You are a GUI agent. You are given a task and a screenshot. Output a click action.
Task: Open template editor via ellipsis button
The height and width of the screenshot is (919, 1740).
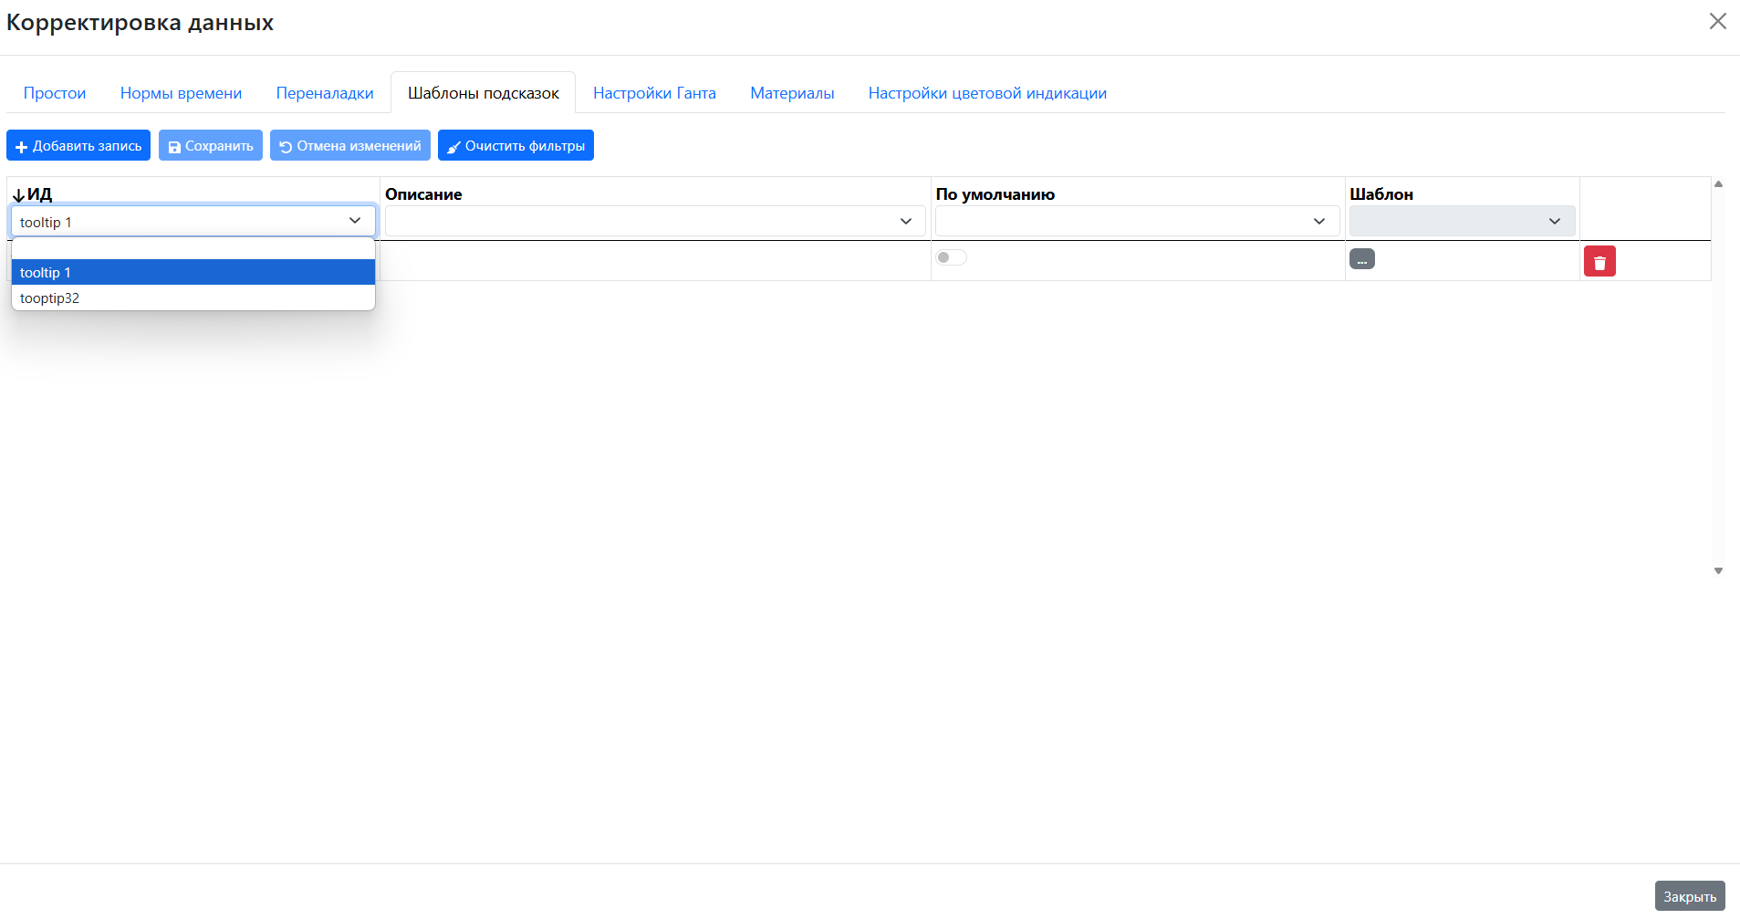pos(1361,260)
